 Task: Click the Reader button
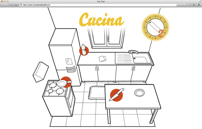coord(181,5)
